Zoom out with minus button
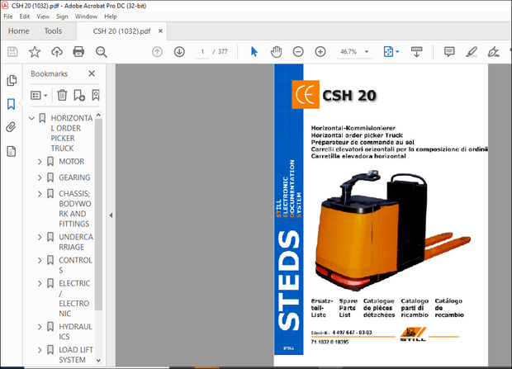This screenshot has height=369, width=512. [x=298, y=52]
